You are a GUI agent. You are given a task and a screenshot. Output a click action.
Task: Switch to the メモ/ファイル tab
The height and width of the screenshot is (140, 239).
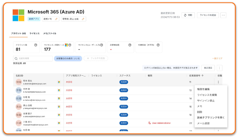pyautogui.click(x=50, y=34)
